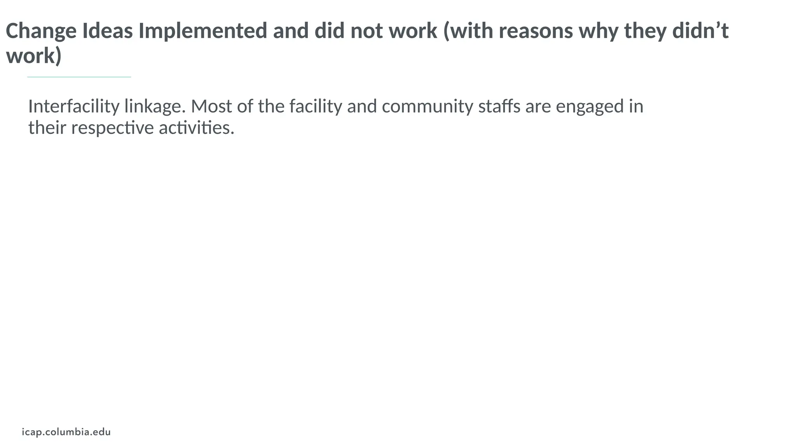This screenshot has width=796, height=447.
Task: Select the word 'activities.' in the paragraph
Action: 197,128
